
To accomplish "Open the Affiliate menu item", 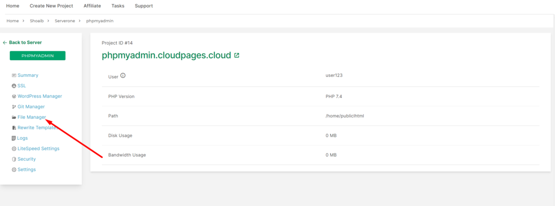I will pyautogui.click(x=92, y=6).
